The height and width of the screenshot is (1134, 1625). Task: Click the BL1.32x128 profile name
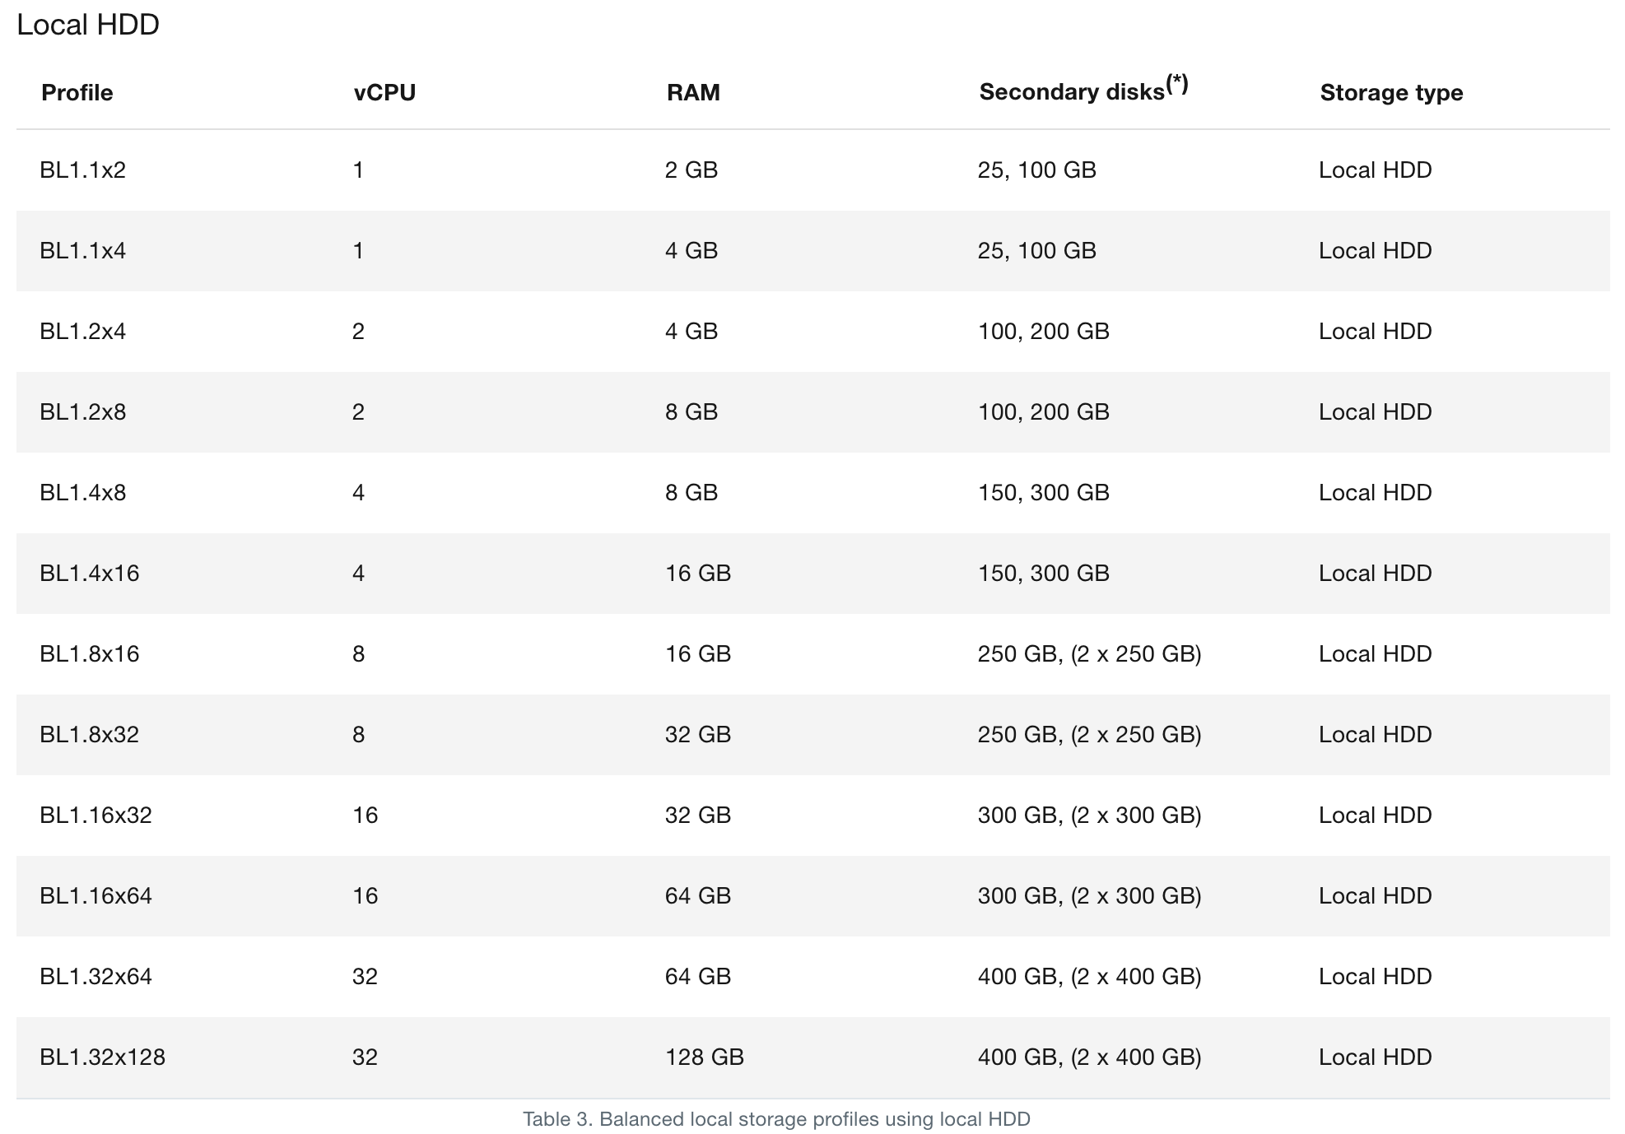[x=103, y=1057]
